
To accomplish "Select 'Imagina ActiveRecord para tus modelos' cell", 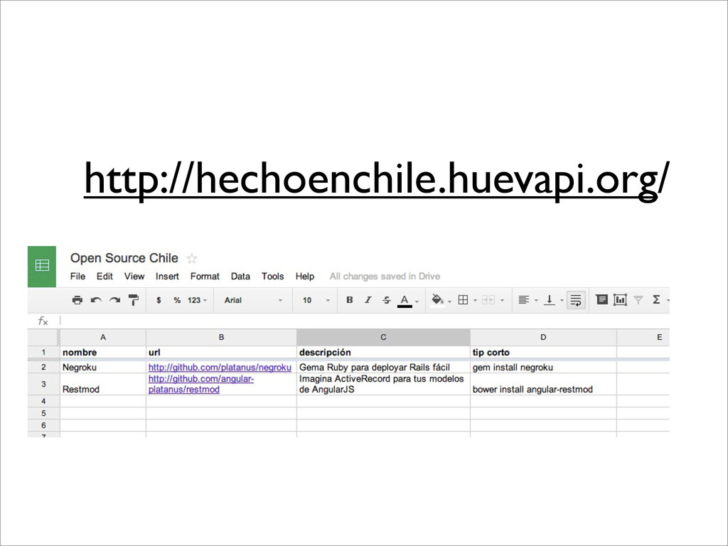I will [383, 384].
